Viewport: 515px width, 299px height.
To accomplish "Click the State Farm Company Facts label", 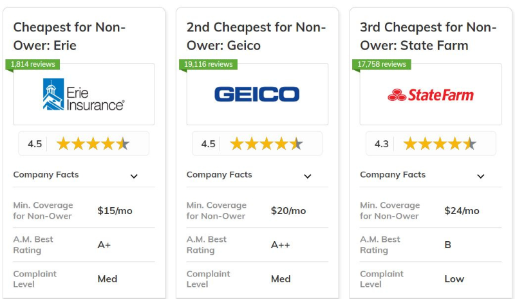I will pyautogui.click(x=393, y=175).
